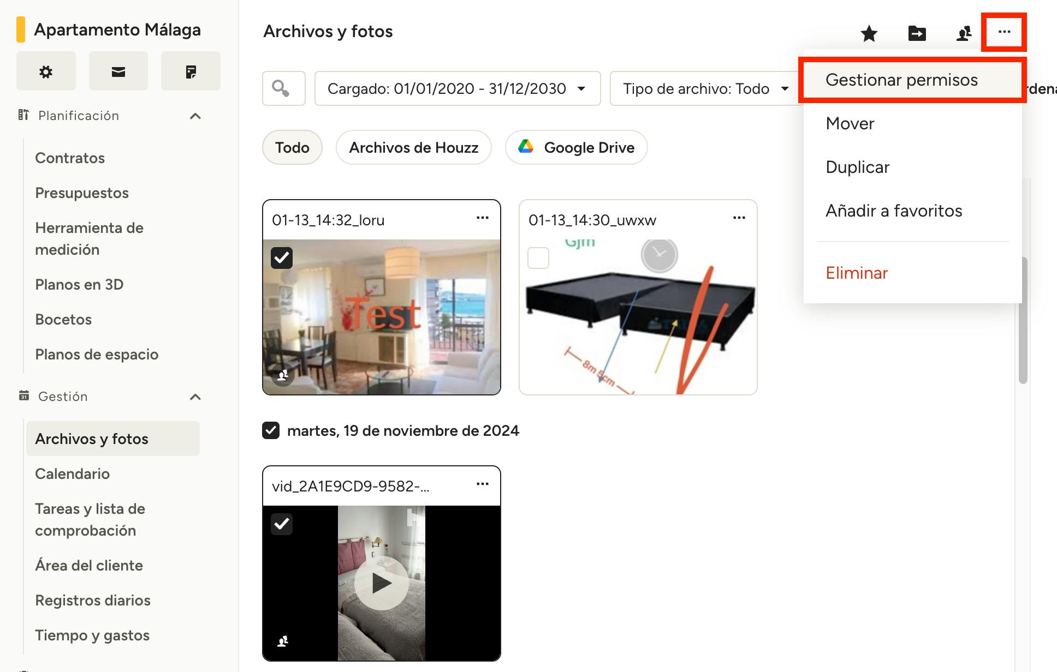Open project settings gear icon

coord(46,71)
